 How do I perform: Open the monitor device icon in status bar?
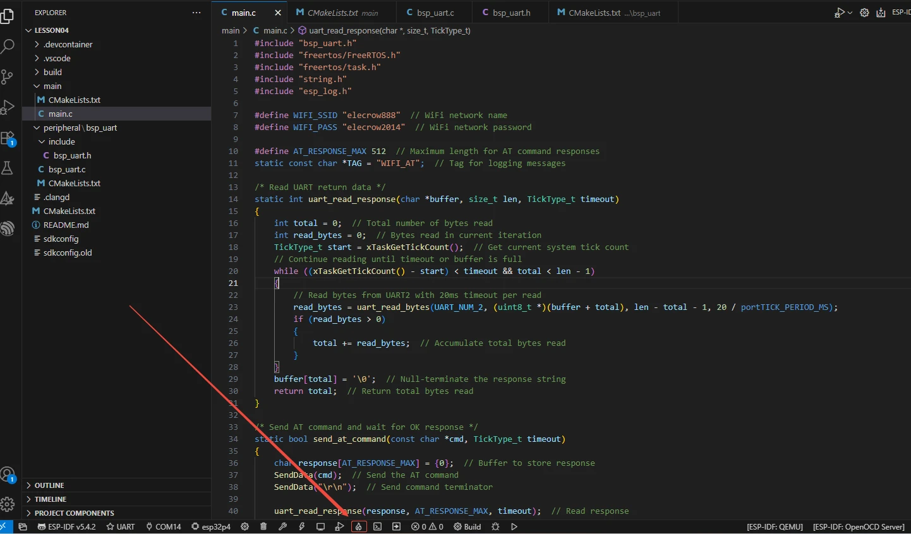coord(320,526)
